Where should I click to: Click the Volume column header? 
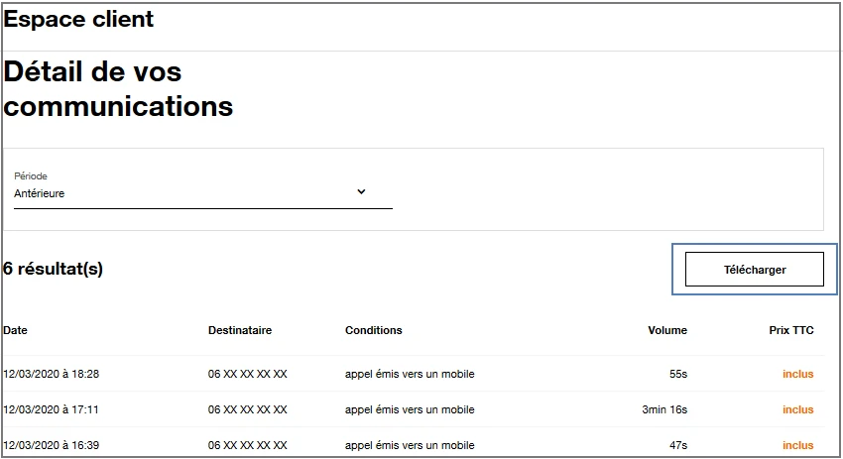(667, 330)
